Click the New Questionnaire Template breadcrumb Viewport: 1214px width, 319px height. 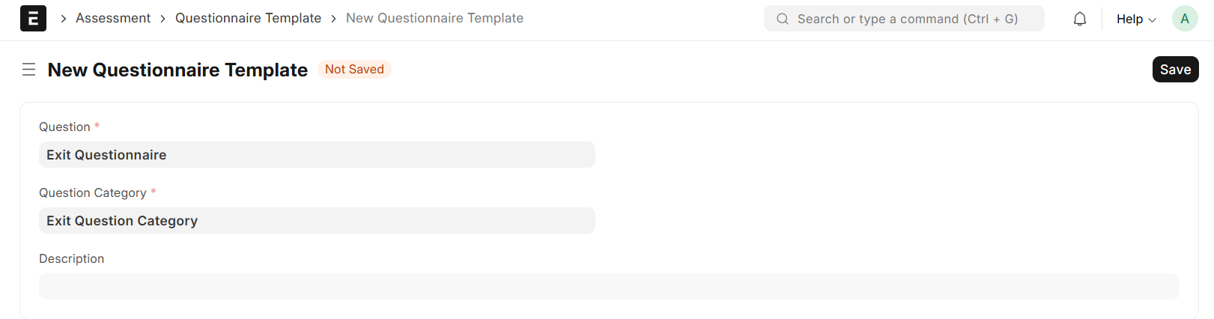[x=434, y=18]
